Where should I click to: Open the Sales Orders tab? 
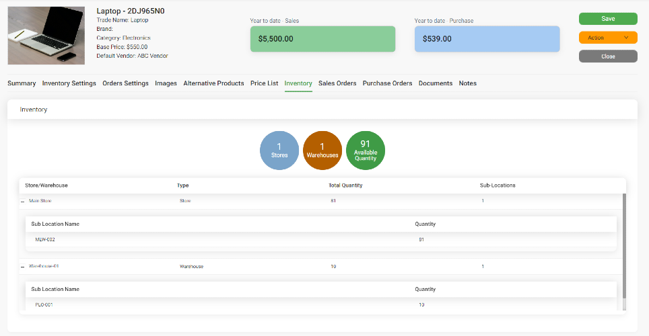pos(337,83)
